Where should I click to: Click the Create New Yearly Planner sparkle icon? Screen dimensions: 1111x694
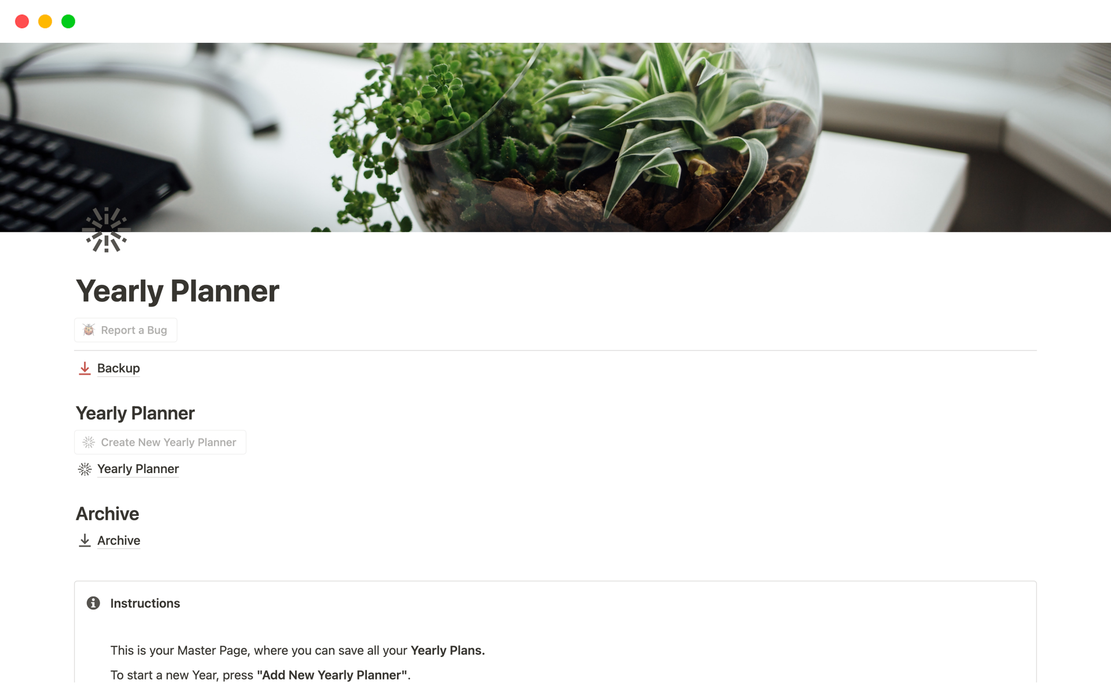point(89,442)
